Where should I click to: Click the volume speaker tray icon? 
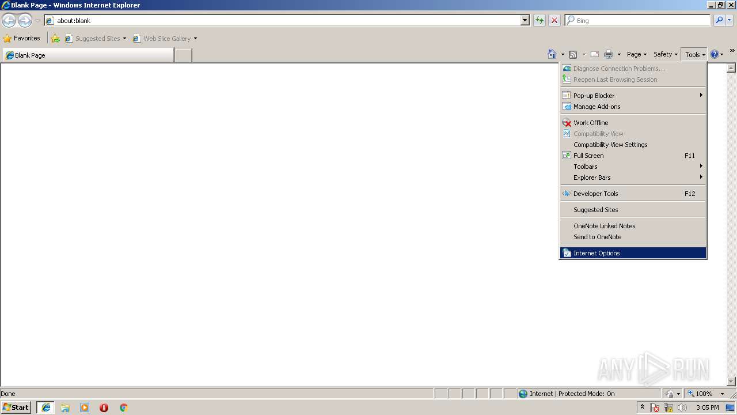tap(682, 408)
